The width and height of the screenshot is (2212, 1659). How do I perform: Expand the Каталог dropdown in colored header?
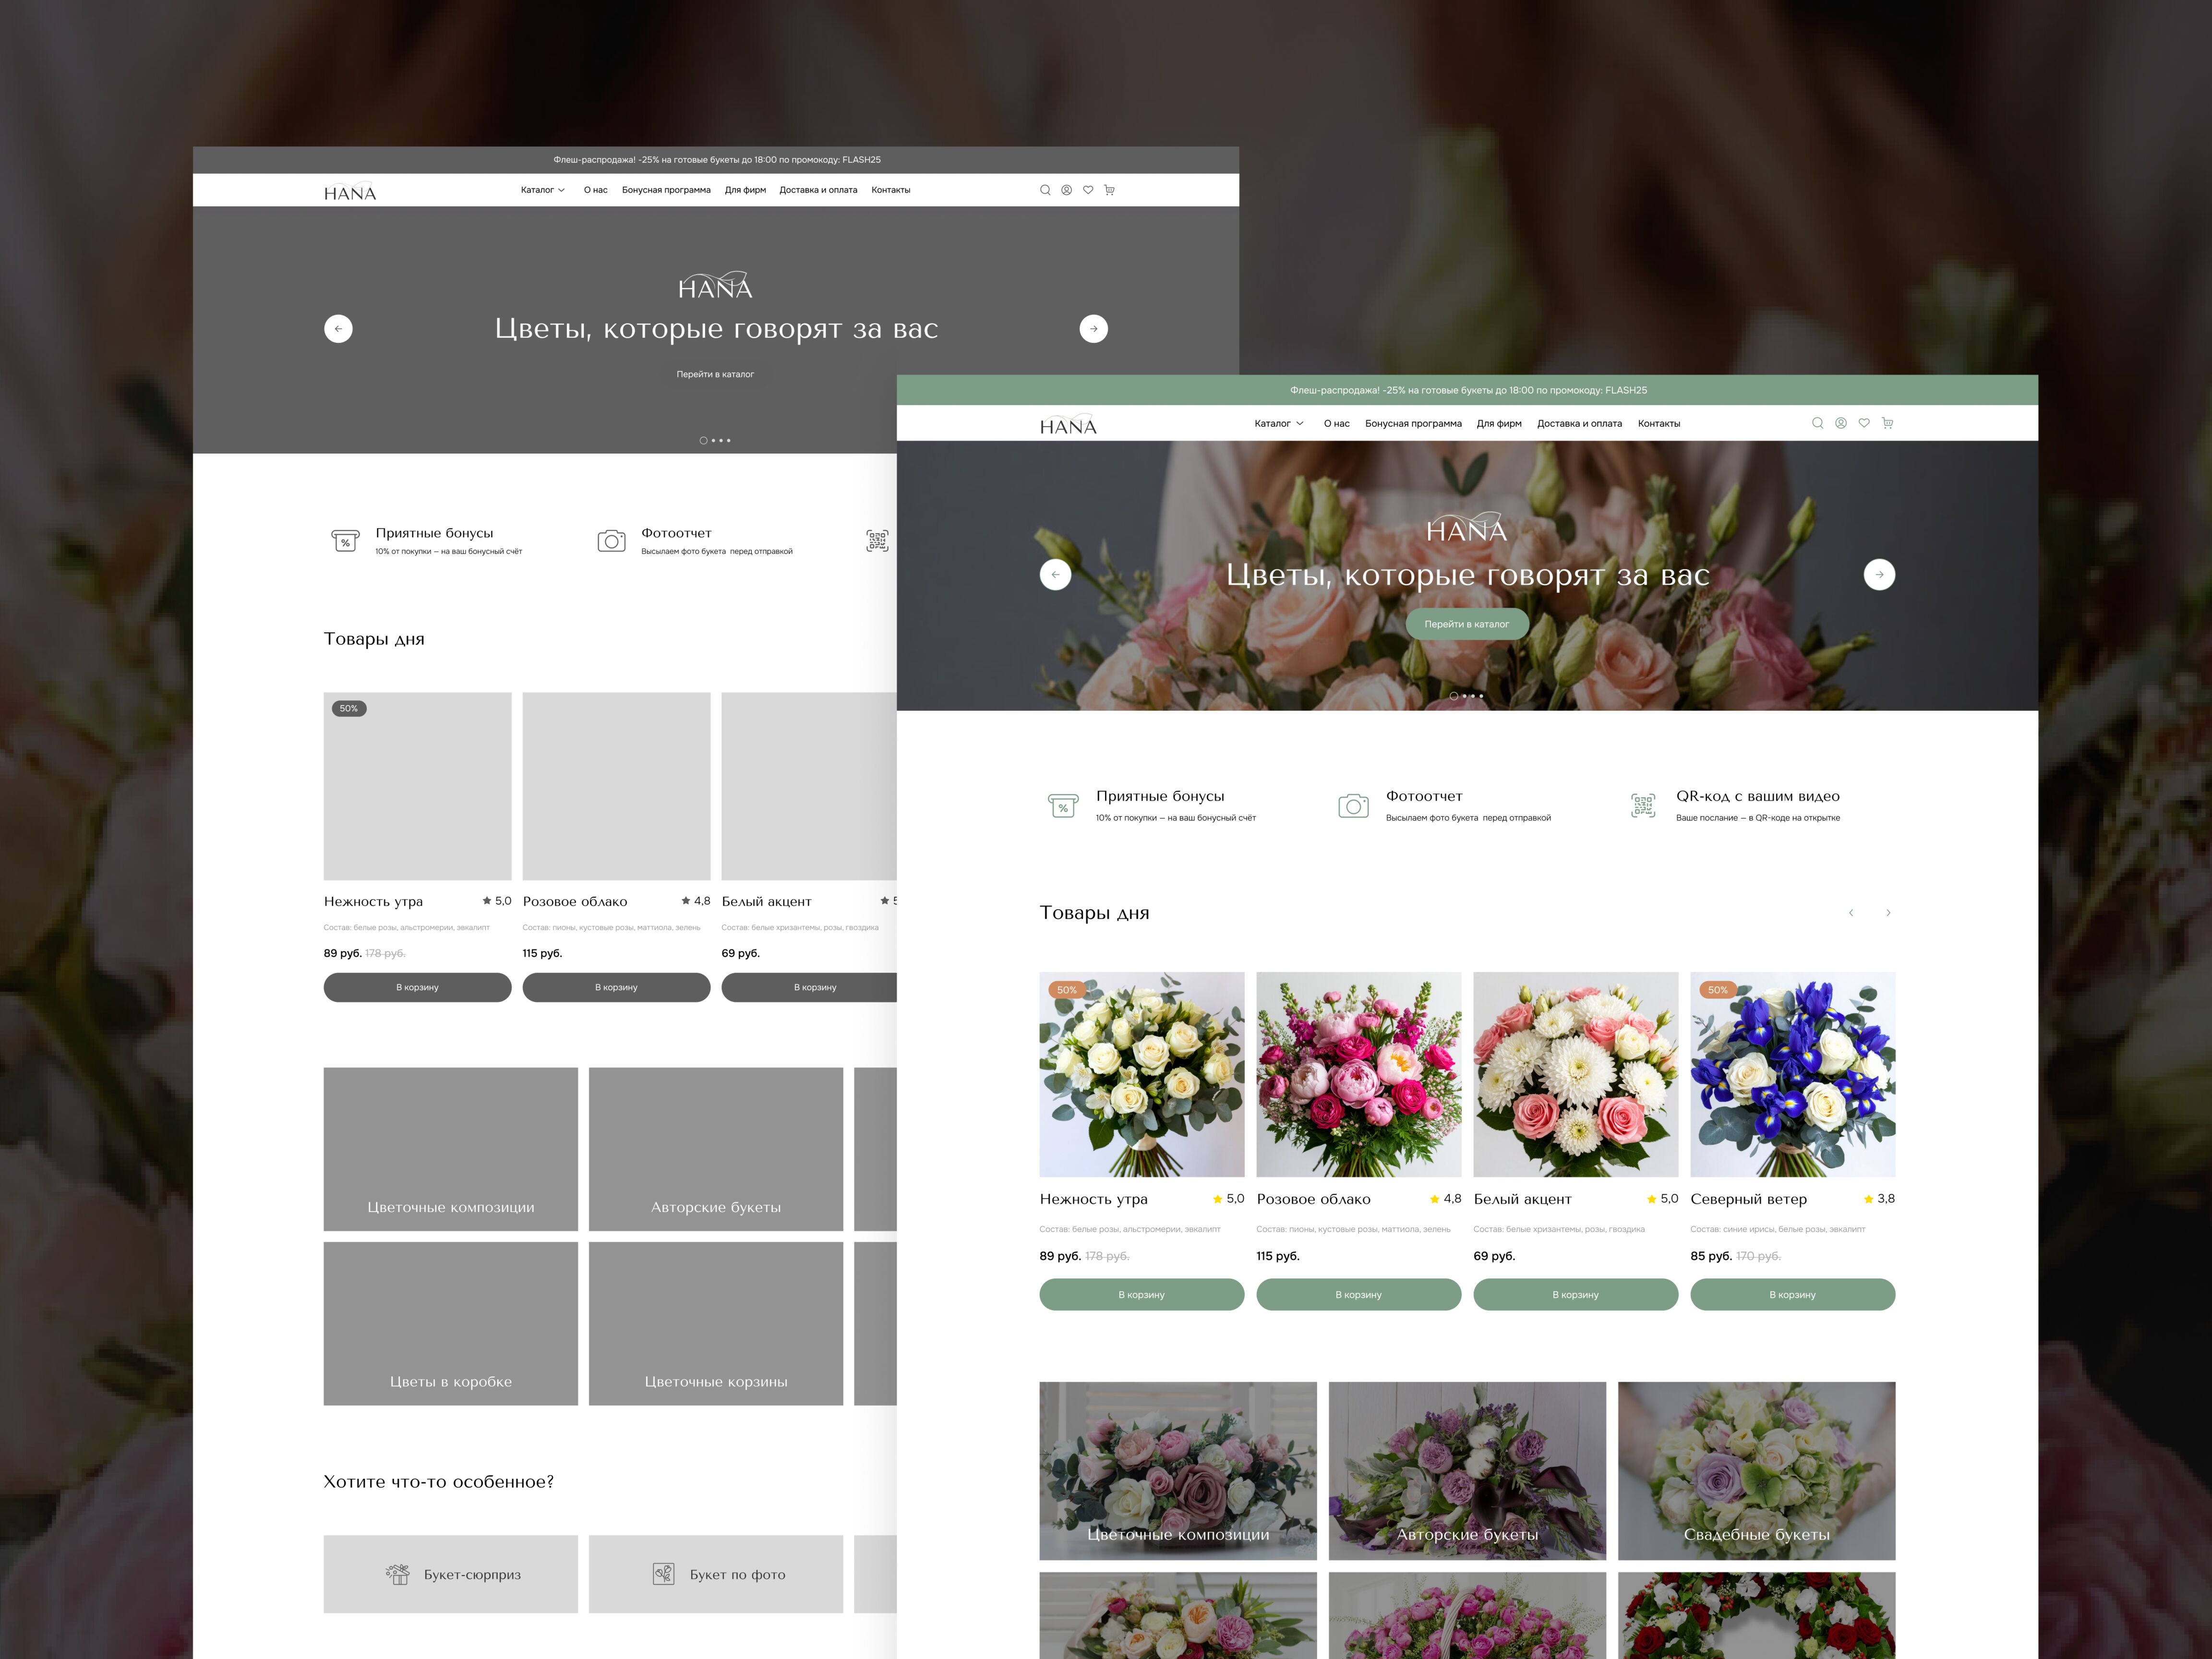point(1279,424)
